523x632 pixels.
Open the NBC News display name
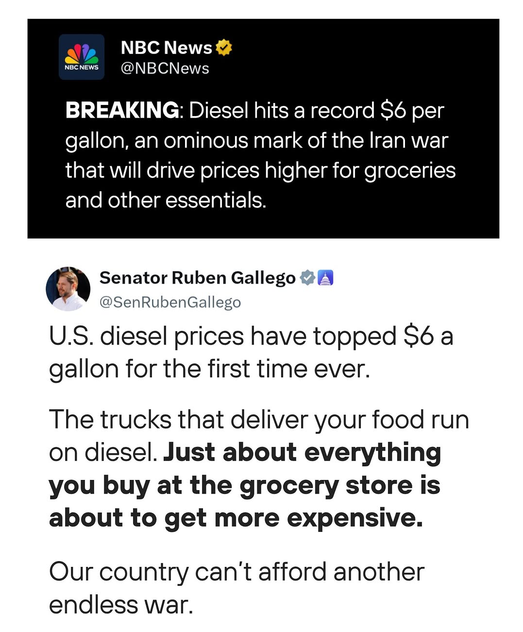point(166,48)
